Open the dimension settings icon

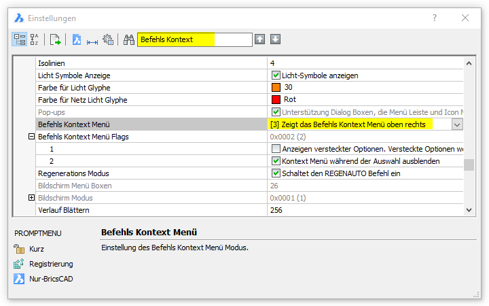point(92,39)
